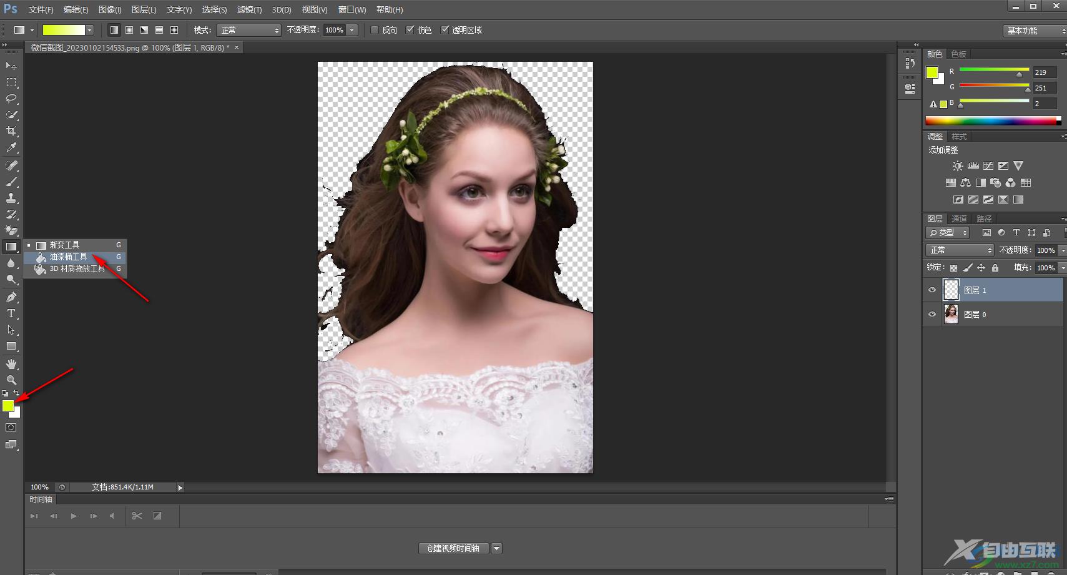This screenshot has height=575, width=1067.
Task: Toggle Quick Mask mode icon
Action: point(11,428)
